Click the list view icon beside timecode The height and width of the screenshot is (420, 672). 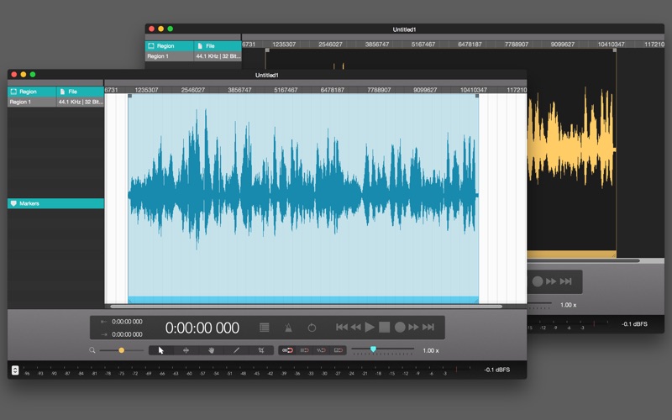pos(265,328)
